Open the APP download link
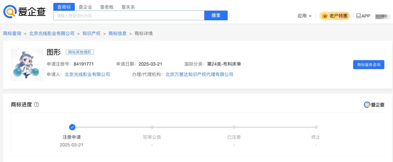 pyautogui.click(x=363, y=16)
